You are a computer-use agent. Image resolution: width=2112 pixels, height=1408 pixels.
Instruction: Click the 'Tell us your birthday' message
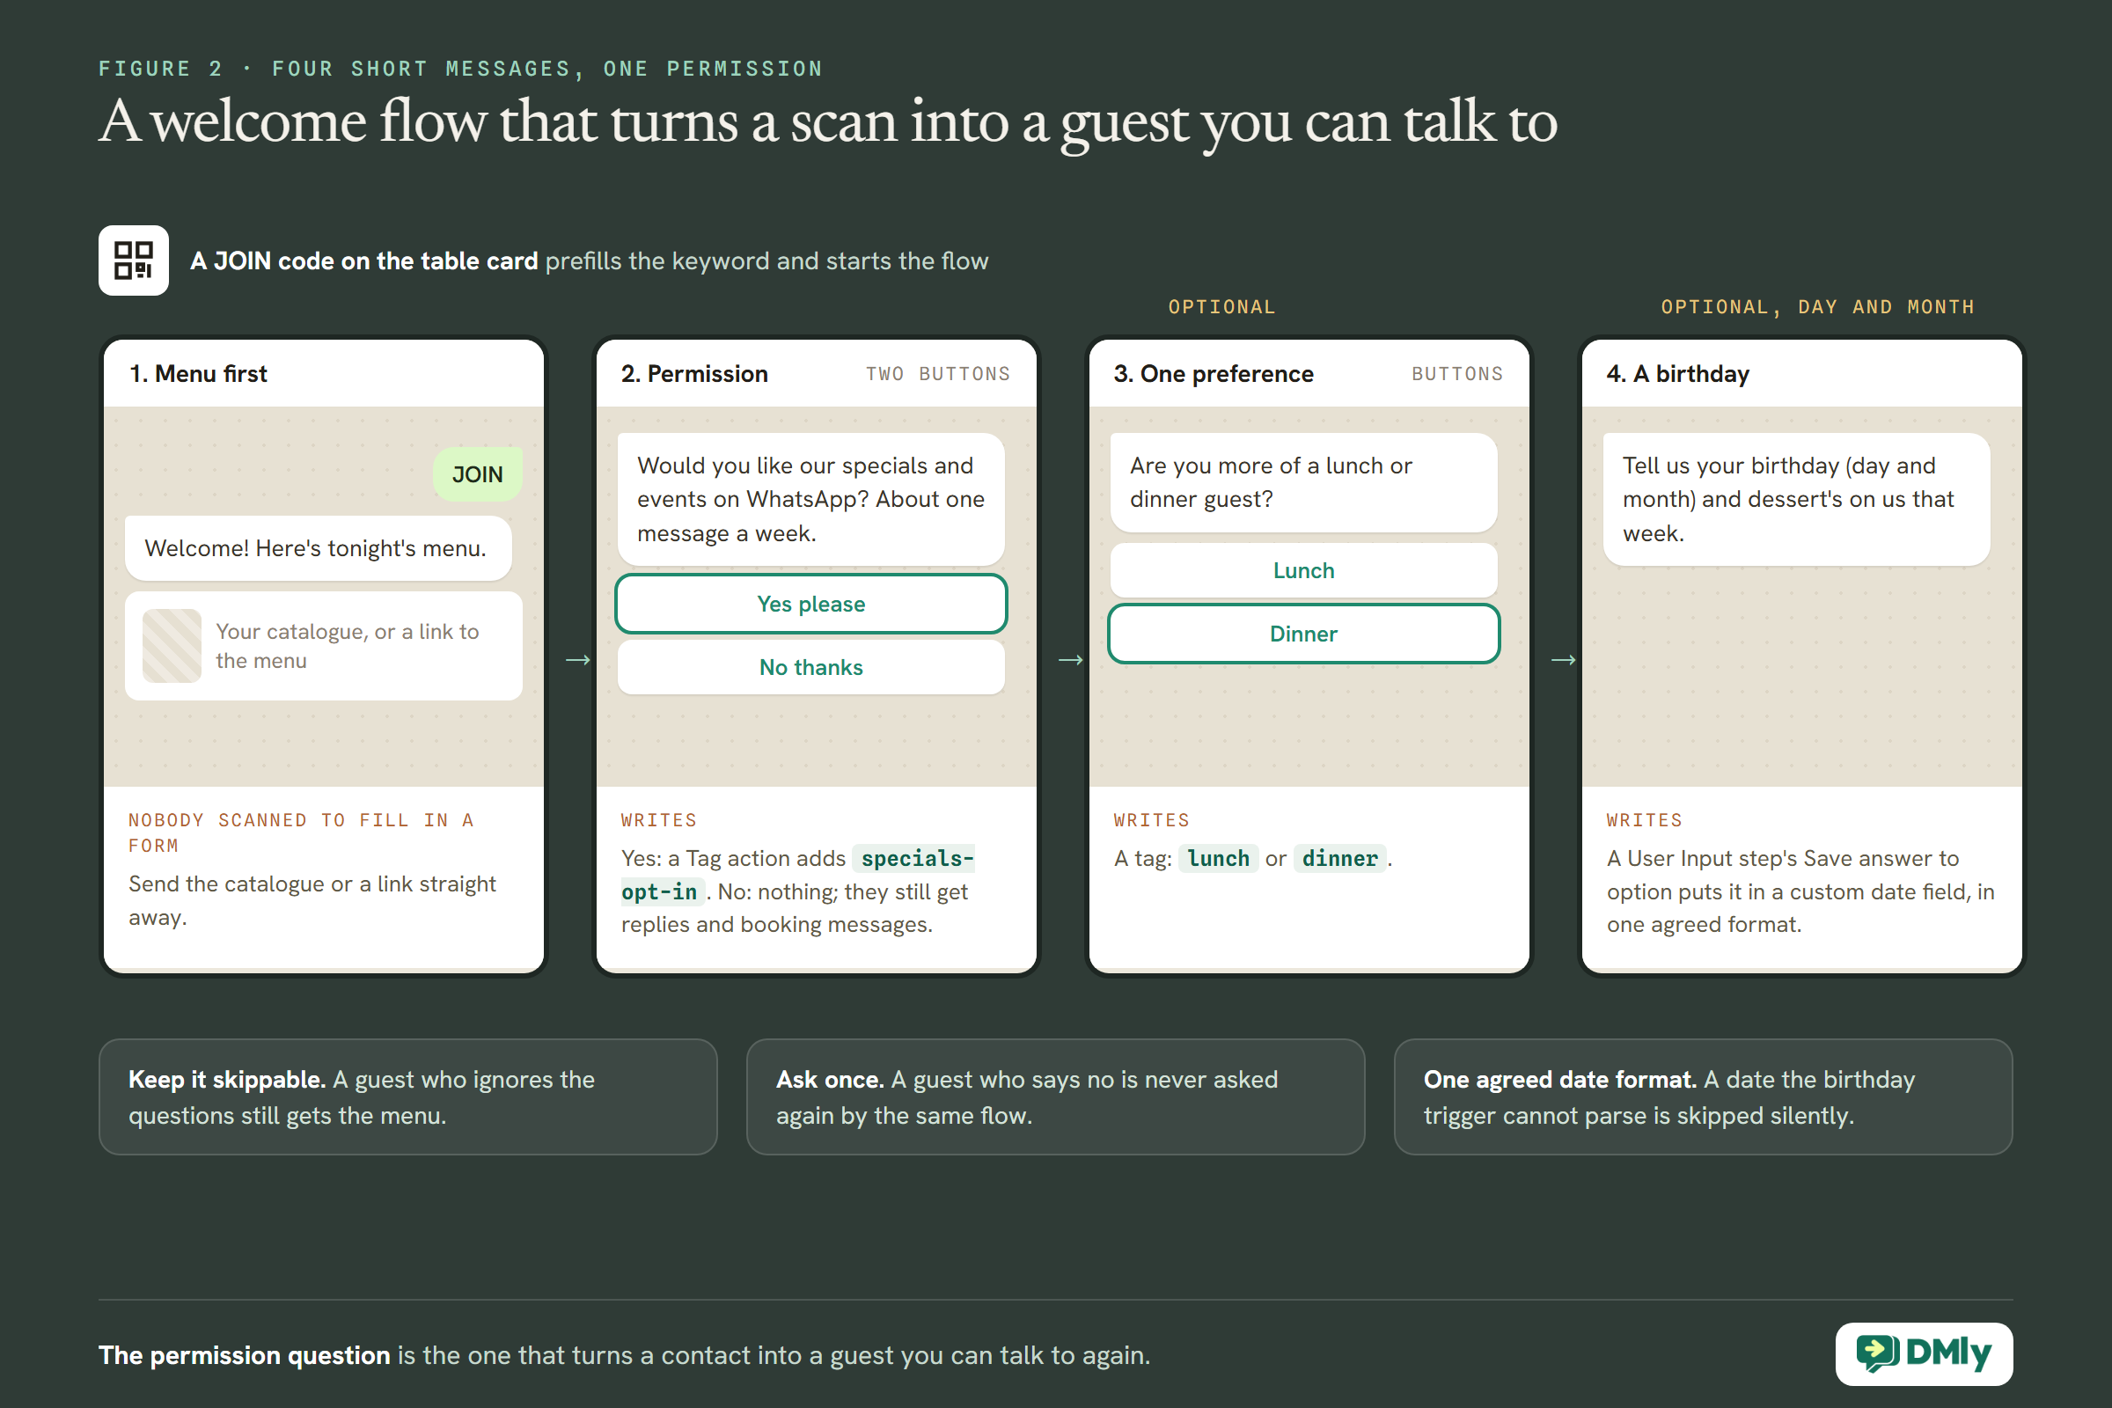pyautogui.click(x=1796, y=499)
